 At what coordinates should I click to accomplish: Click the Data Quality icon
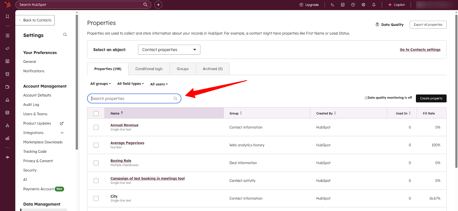[x=377, y=25]
